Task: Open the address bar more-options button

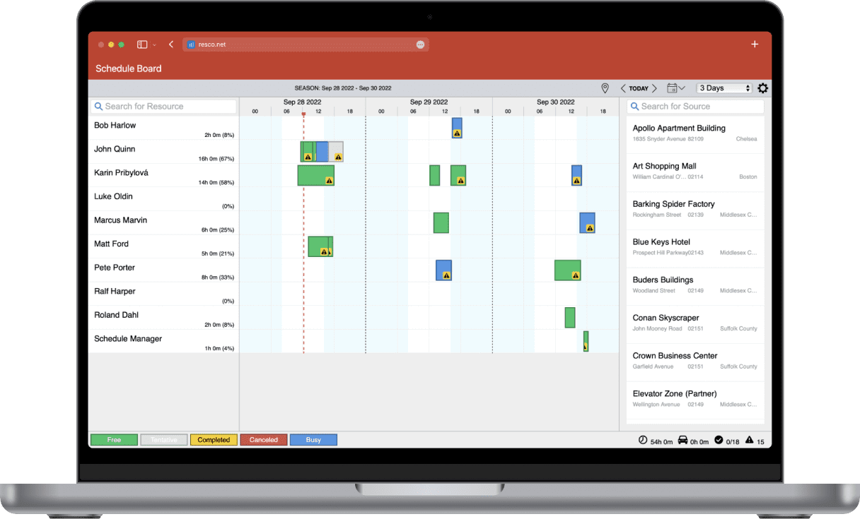Action: coord(420,44)
